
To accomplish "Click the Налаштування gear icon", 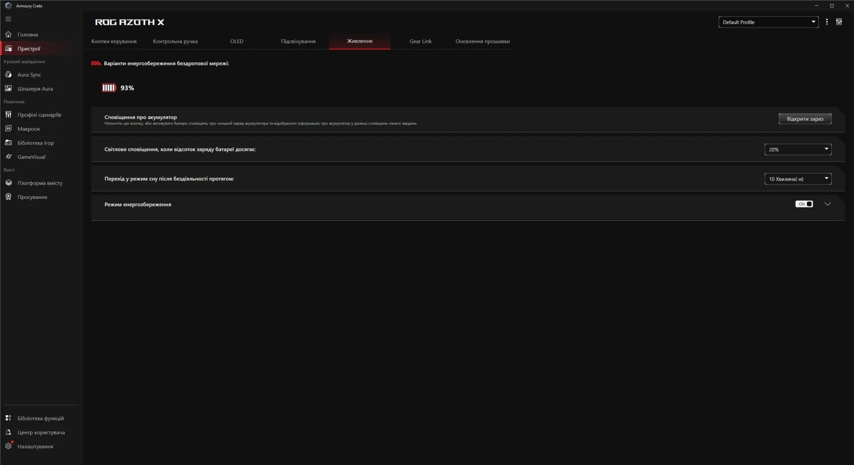I will tap(8, 446).
